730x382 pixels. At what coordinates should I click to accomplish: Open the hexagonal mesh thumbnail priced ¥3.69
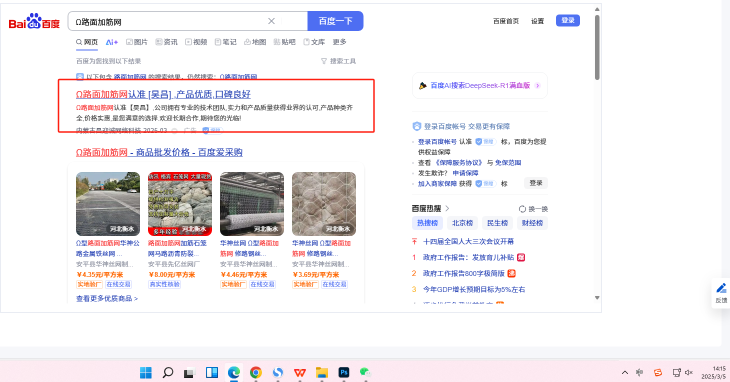[x=324, y=204]
